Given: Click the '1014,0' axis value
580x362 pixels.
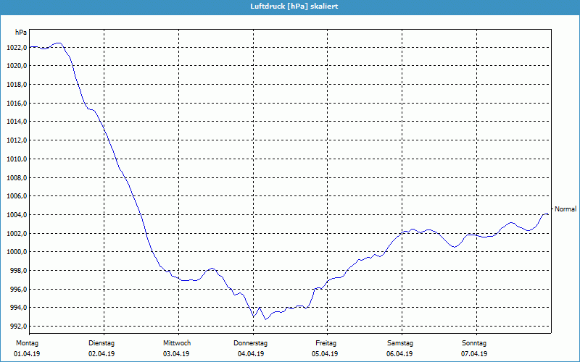Looking at the screenshot, I should pos(16,122).
